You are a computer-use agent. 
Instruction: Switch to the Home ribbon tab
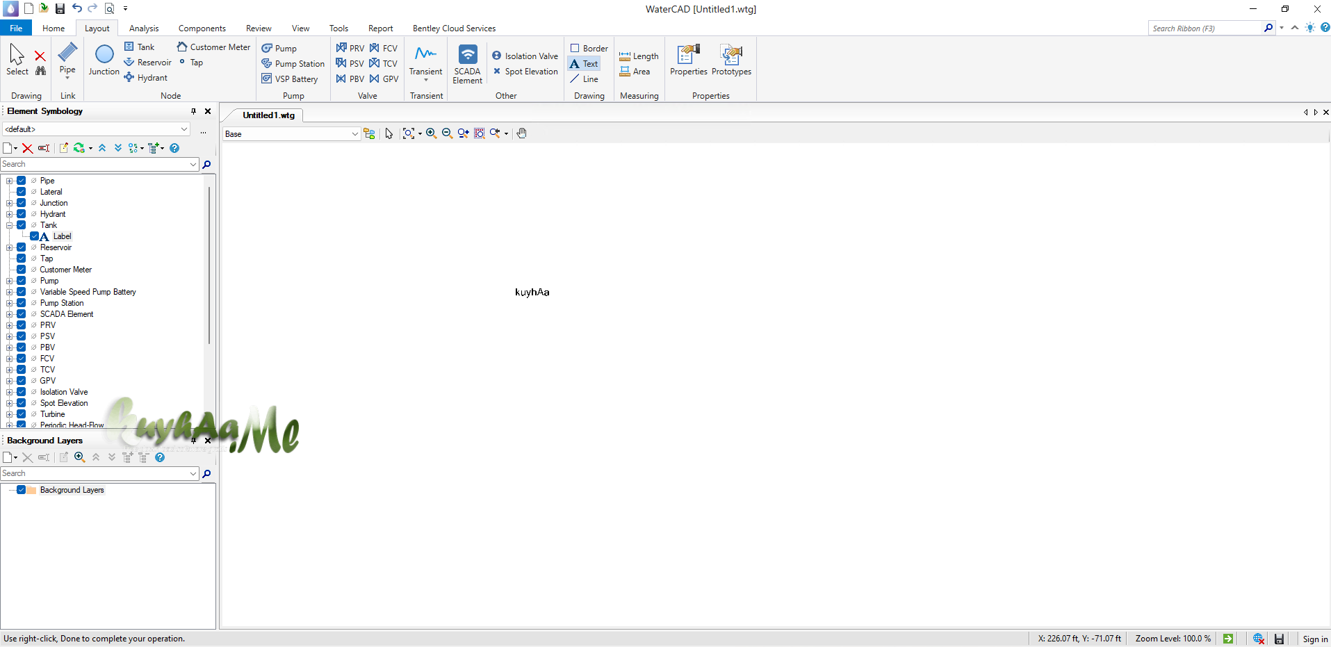tap(54, 28)
